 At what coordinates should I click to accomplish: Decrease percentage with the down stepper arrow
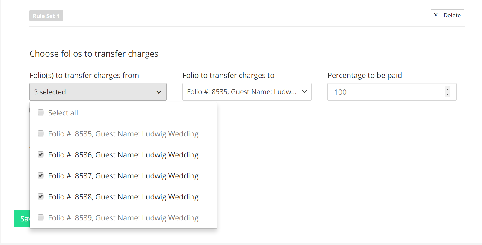[x=448, y=94]
